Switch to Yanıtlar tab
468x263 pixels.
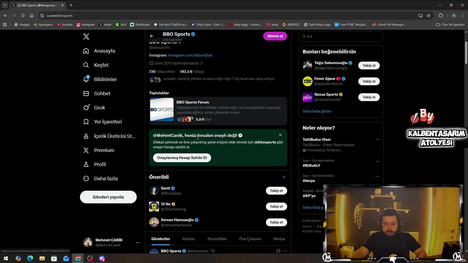pyautogui.click(x=189, y=239)
